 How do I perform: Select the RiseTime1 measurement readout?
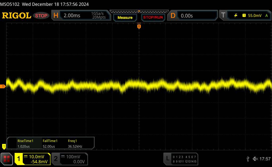tap(25, 143)
